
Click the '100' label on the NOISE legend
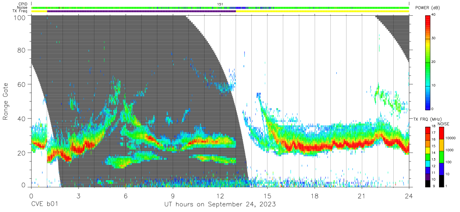448,162
